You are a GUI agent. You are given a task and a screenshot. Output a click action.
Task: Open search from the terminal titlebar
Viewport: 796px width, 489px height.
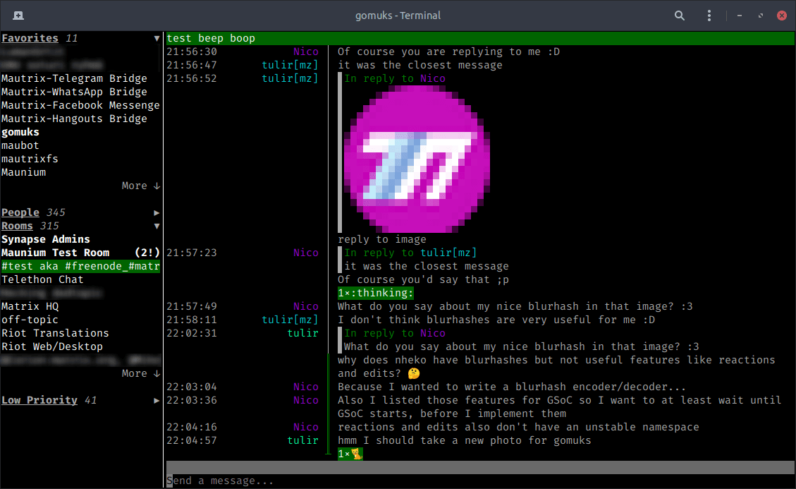[x=679, y=15]
